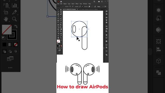Open the Window menu

[x=85, y=4]
